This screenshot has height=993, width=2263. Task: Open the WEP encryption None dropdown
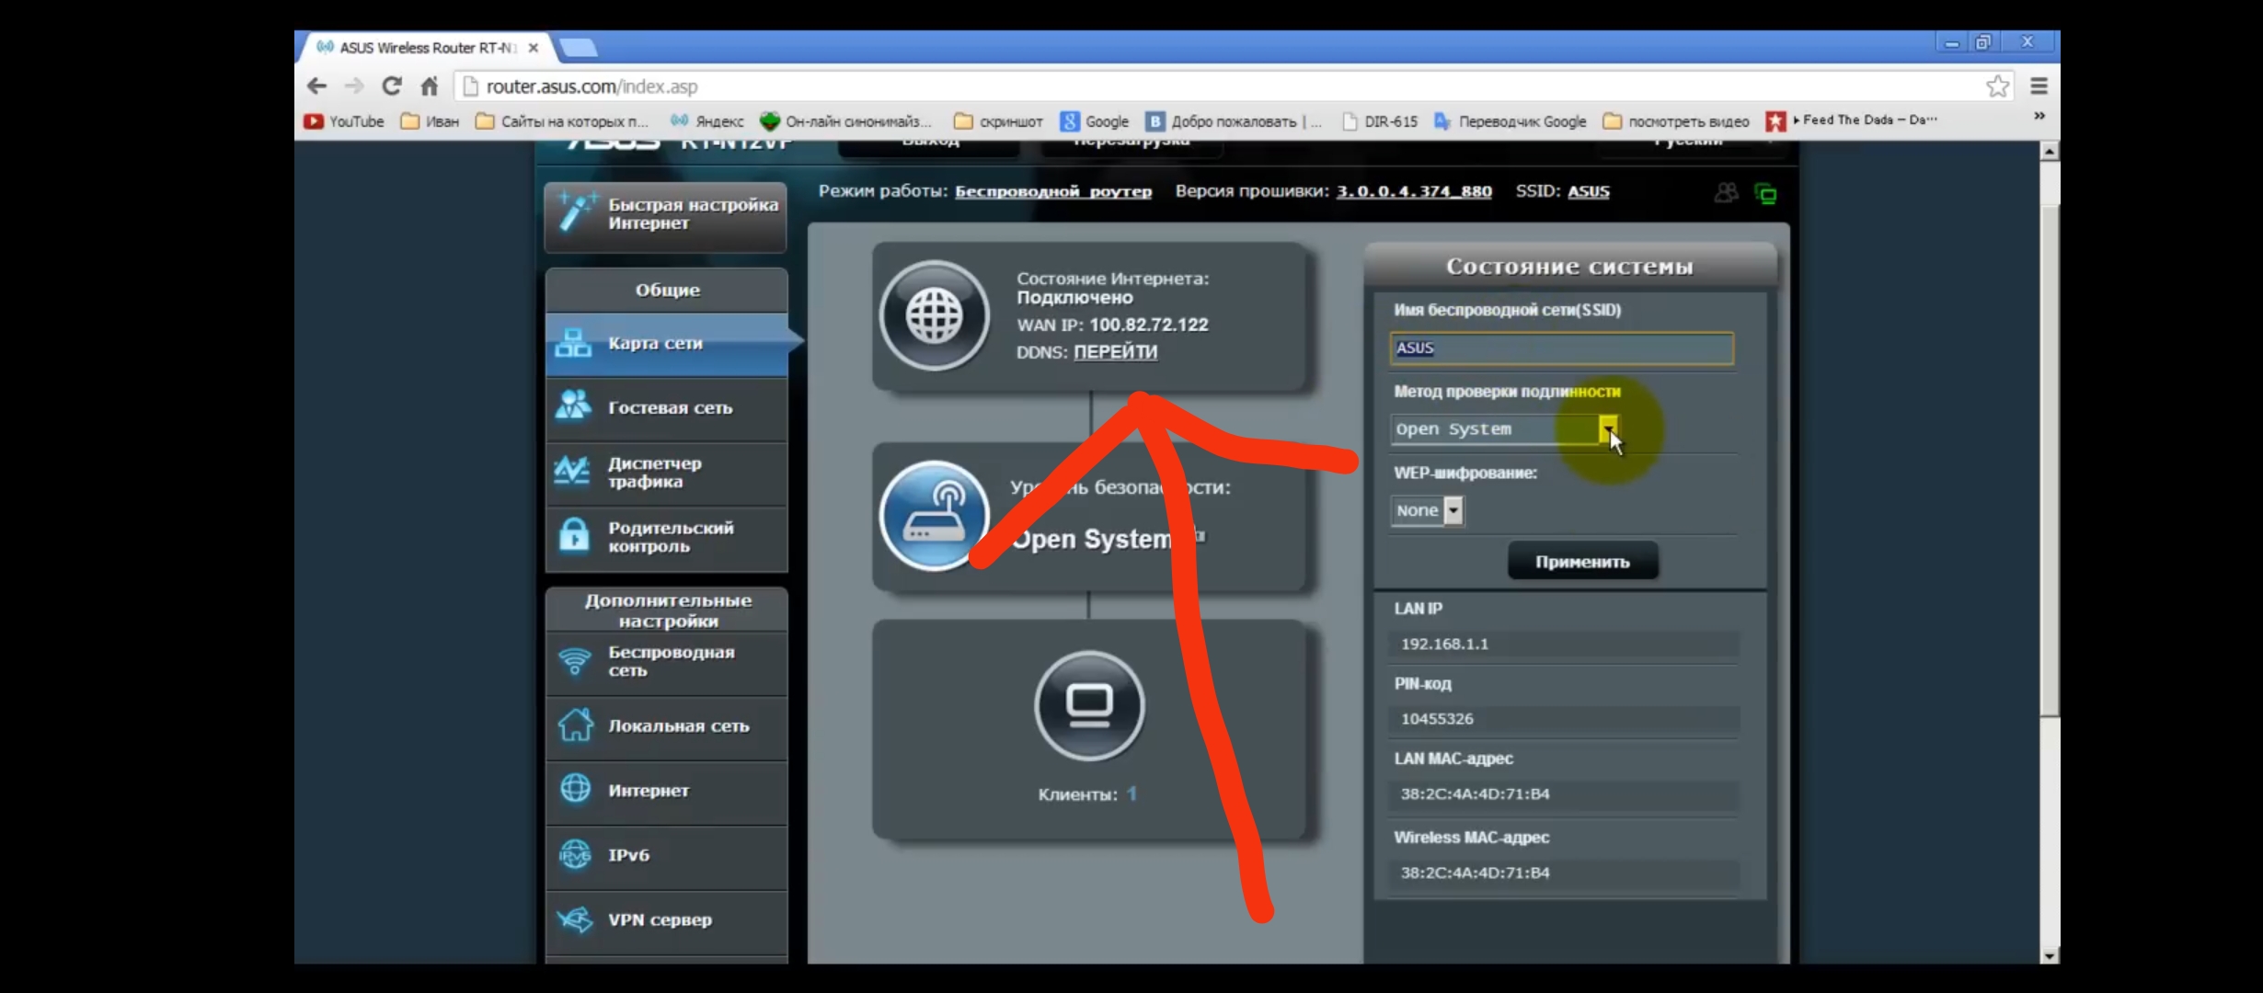(1453, 510)
